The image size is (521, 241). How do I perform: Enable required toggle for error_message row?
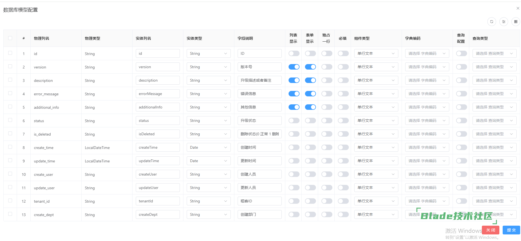tap(343, 94)
